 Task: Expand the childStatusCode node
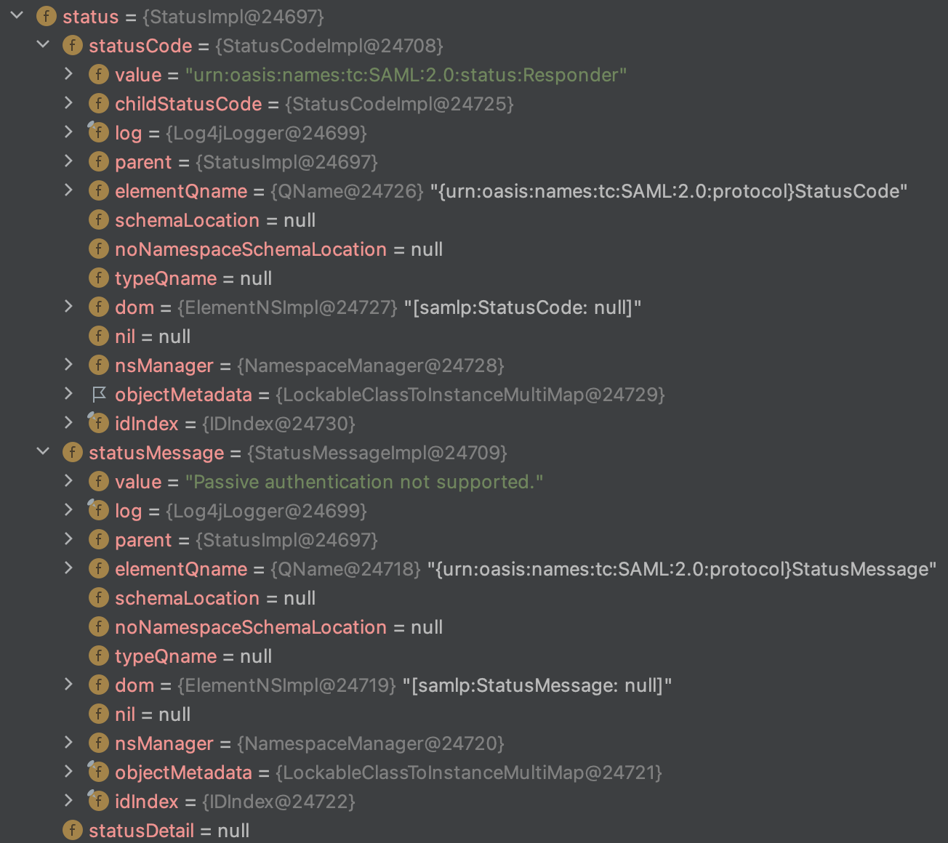[x=68, y=102]
